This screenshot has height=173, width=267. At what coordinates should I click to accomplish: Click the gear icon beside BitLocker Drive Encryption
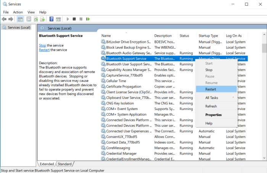(x=103, y=42)
